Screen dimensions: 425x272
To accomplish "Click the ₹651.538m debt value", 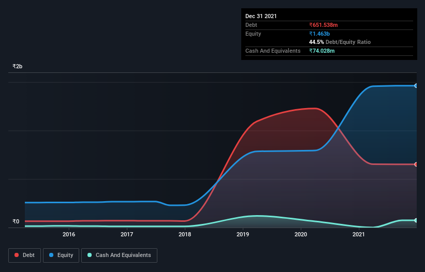I will tap(324, 25).
